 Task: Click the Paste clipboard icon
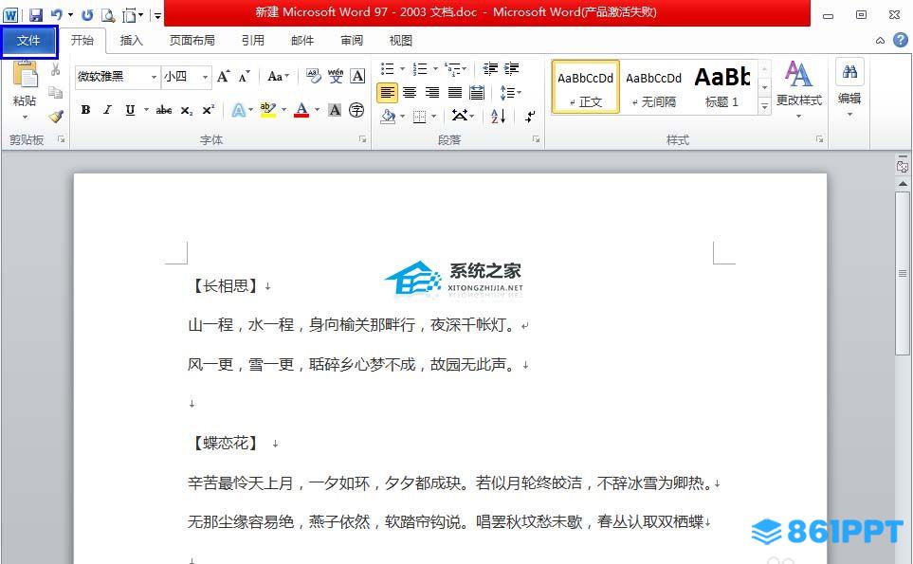tap(25, 75)
